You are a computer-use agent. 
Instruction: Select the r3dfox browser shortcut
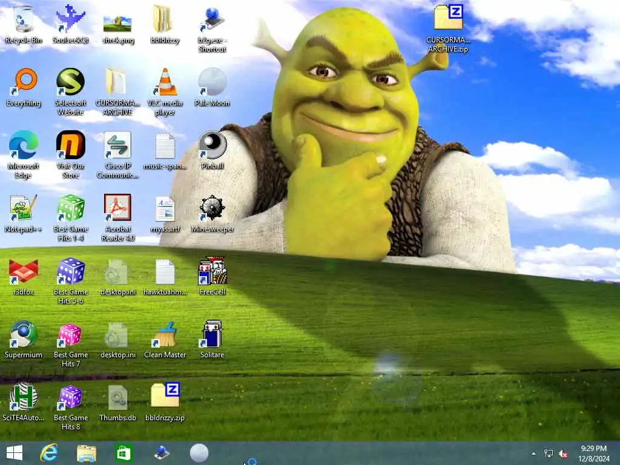(24, 276)
